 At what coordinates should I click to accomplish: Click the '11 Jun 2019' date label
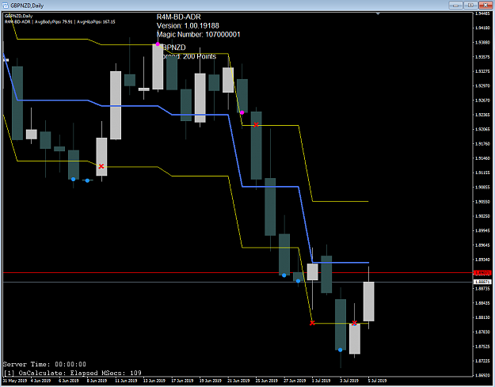[126, 381]
